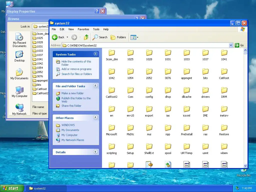
Task: Click Hide the contents of this folder
Action: (76, 63)
